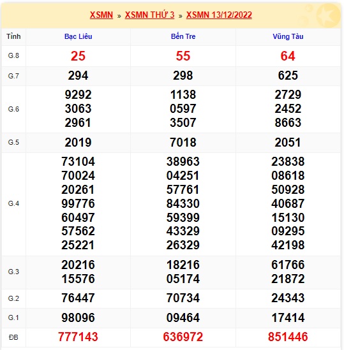344x350 pixels.
Task: Click G.6 value 8663
Action: (x=288, y=122)
